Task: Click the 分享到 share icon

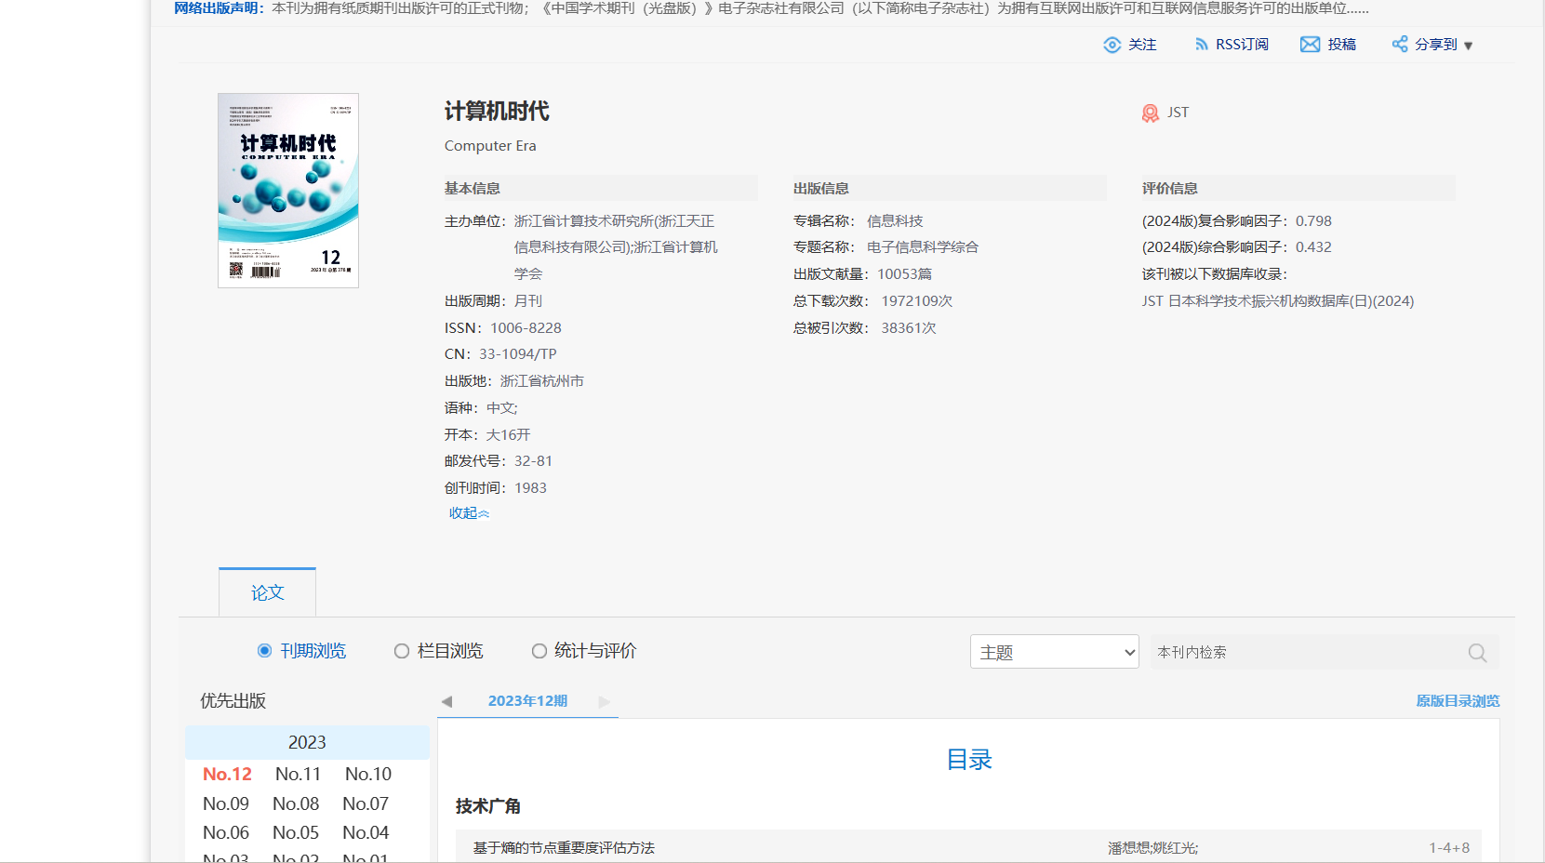Action: [1399, 45]
